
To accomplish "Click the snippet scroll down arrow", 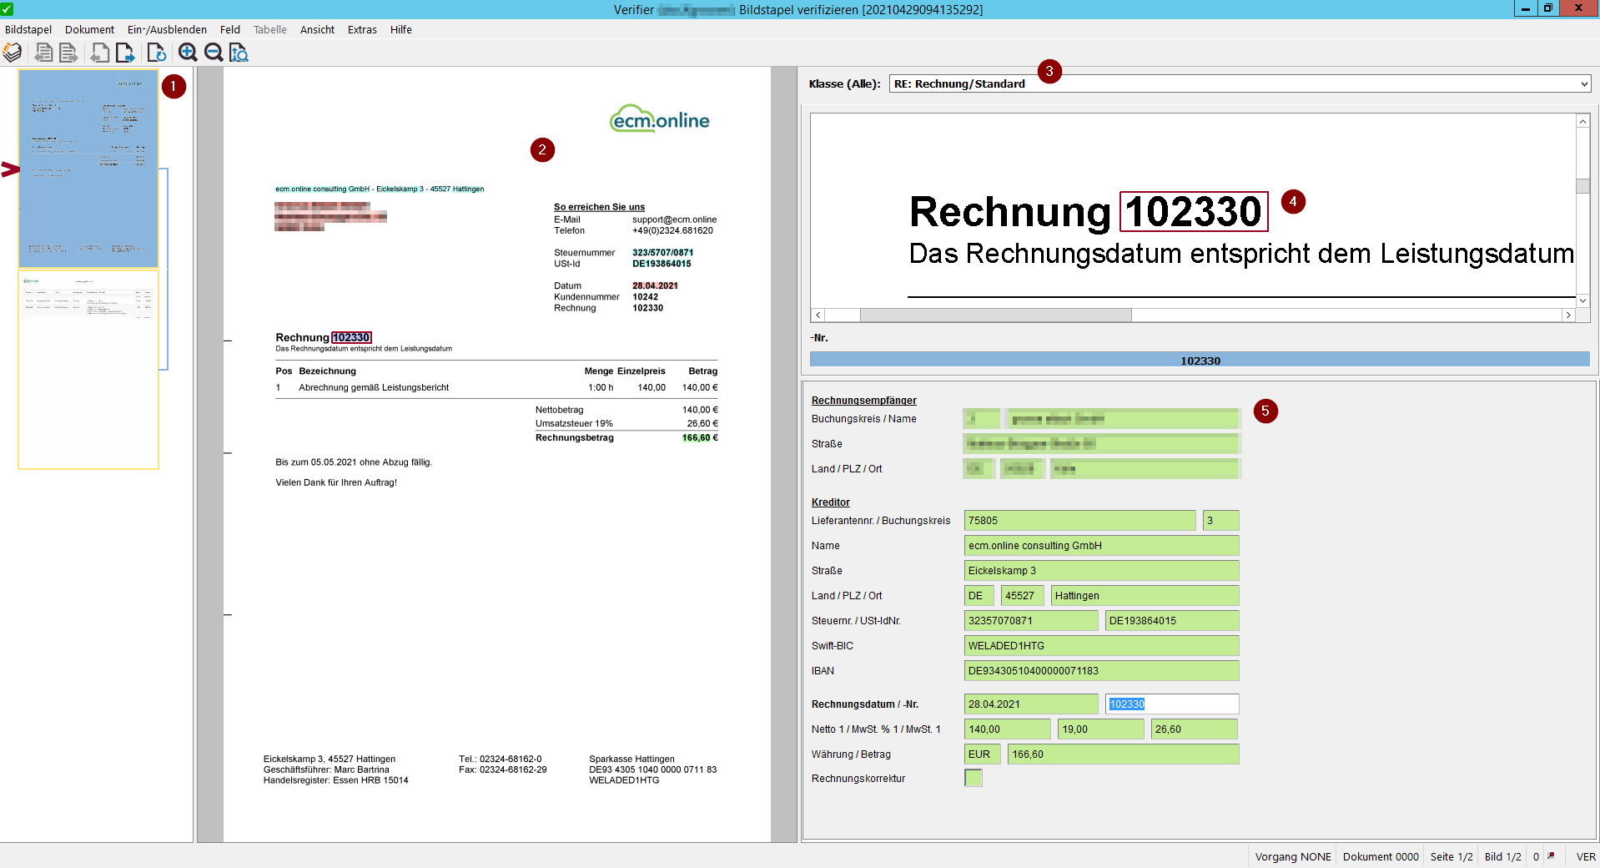I will tap(1582, 300).
